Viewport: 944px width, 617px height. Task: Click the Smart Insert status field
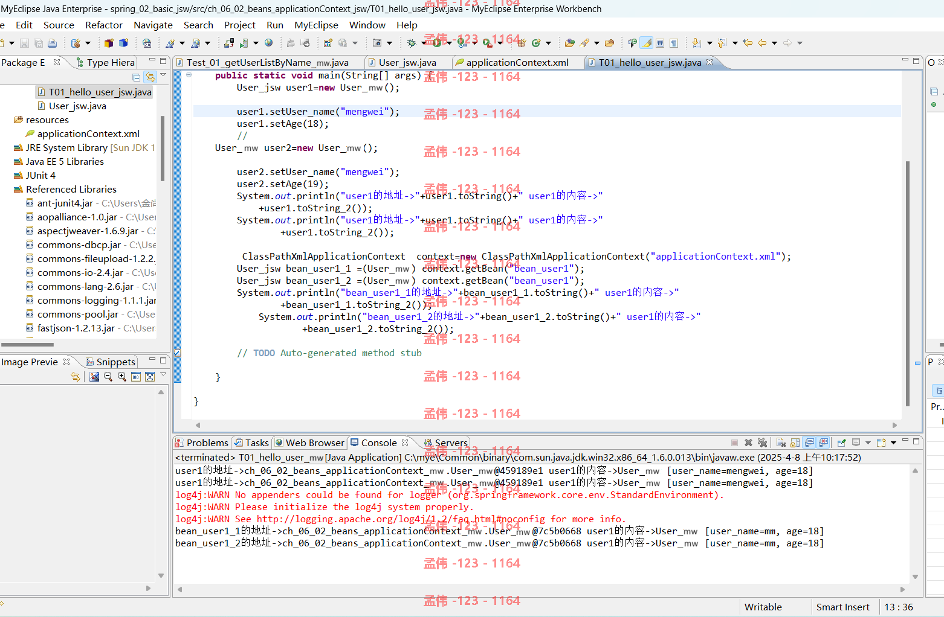point(842,607)
